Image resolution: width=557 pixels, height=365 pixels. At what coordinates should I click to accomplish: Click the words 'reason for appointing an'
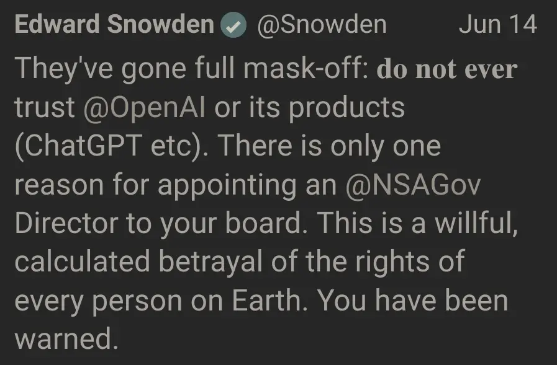pos(176,185)
